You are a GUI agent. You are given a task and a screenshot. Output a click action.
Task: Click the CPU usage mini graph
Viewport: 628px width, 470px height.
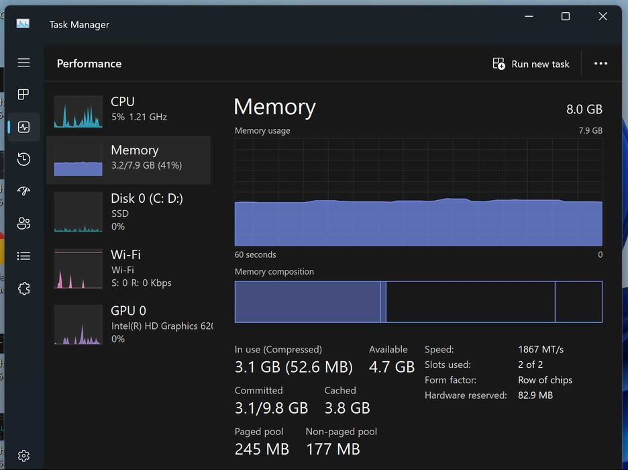(x=78, y=111)
